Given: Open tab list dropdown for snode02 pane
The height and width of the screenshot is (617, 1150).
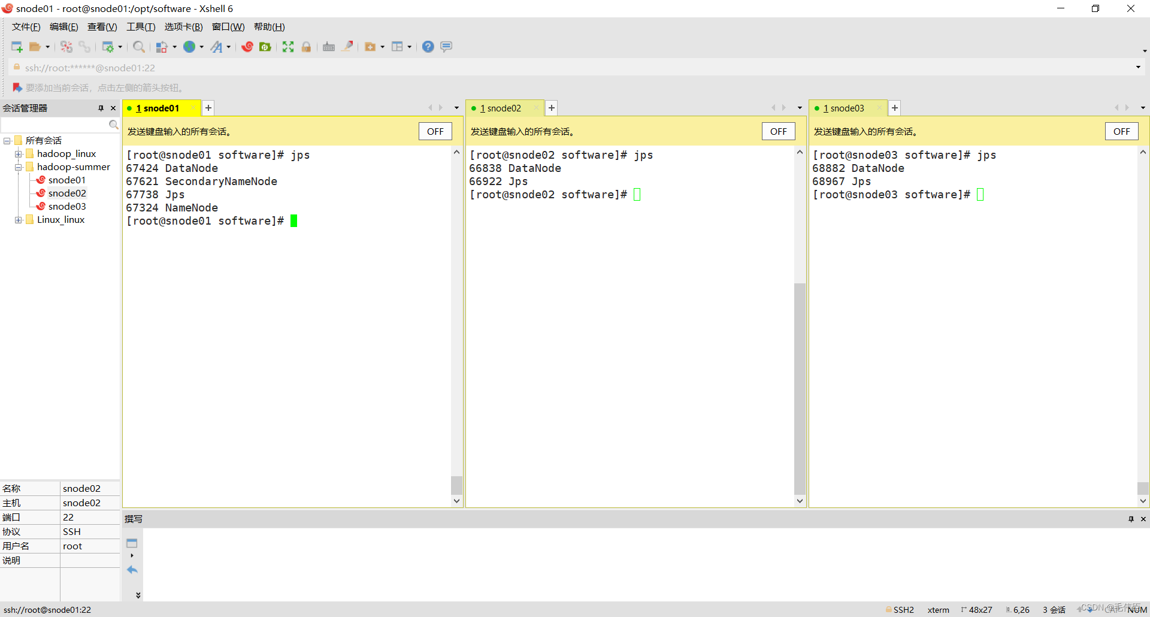Looking at the screenshot, I should 800,108.
